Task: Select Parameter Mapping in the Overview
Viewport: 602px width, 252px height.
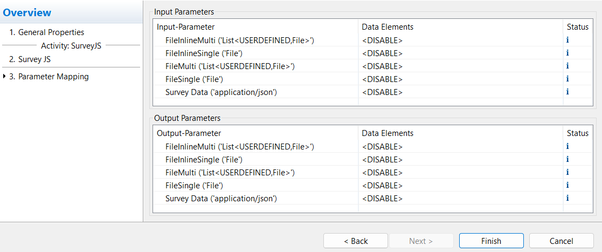Action: pyautogui.click(x=53, y=77)
